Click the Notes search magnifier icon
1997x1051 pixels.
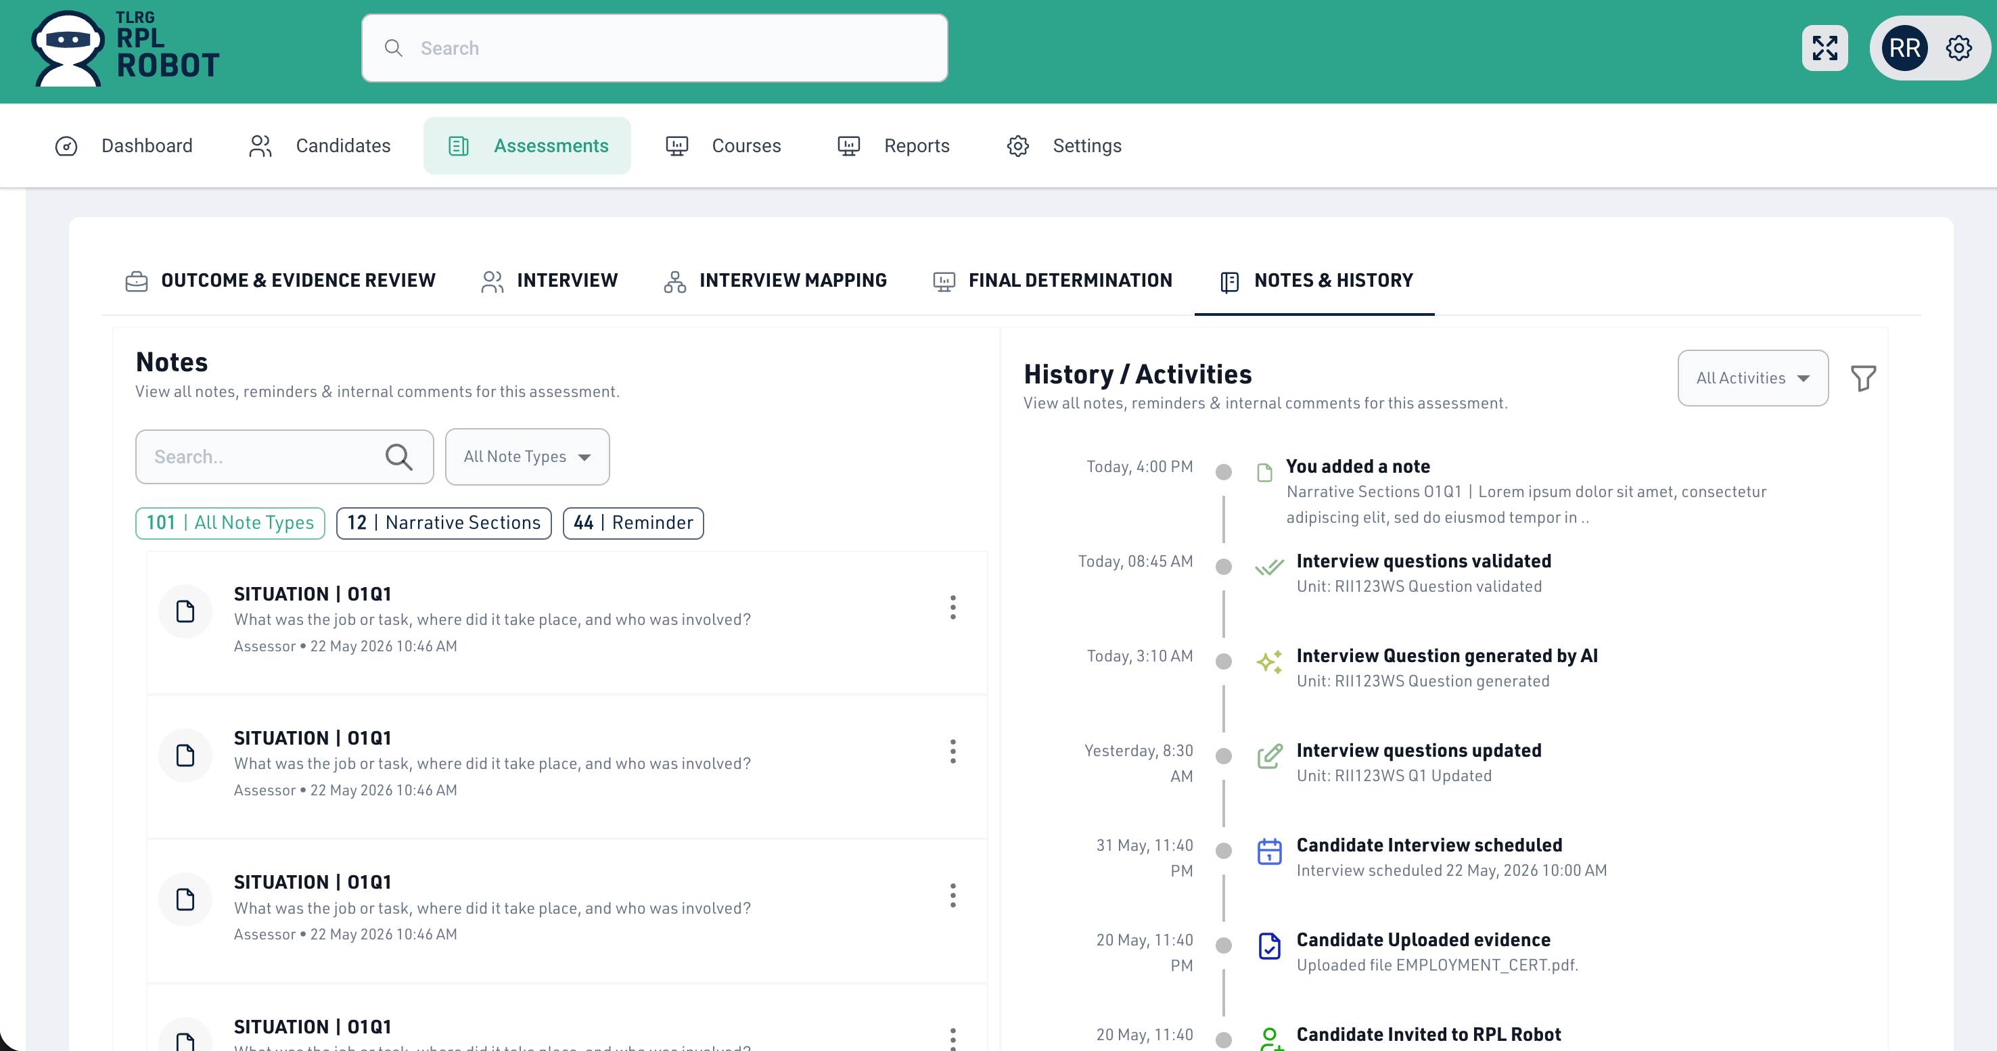point(398,457)
